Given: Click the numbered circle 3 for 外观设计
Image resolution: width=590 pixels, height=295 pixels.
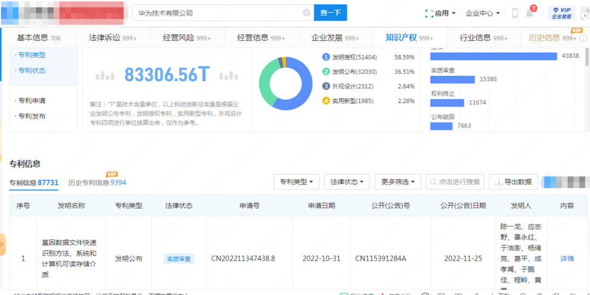Looking at the screenshot, I should pos(326,87).
